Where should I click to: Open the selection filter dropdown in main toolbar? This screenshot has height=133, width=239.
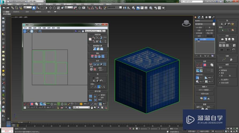click(28, 7)
